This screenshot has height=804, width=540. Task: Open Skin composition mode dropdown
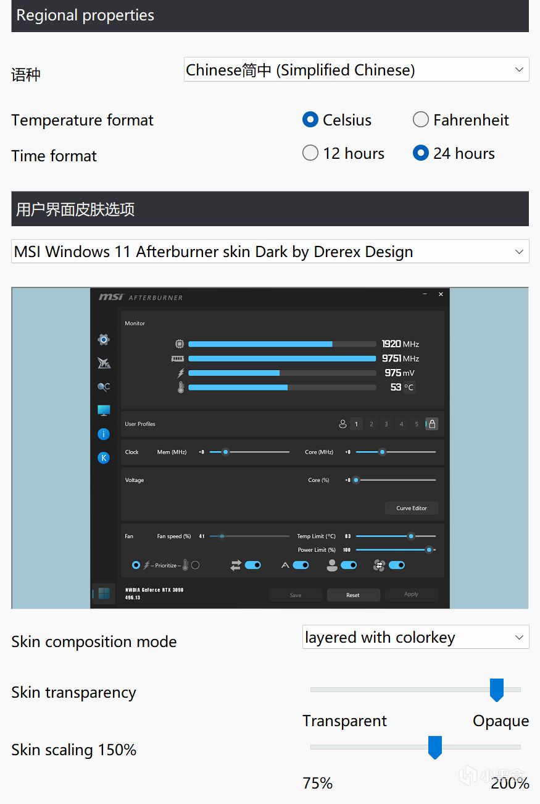click(x=416, y=637)
